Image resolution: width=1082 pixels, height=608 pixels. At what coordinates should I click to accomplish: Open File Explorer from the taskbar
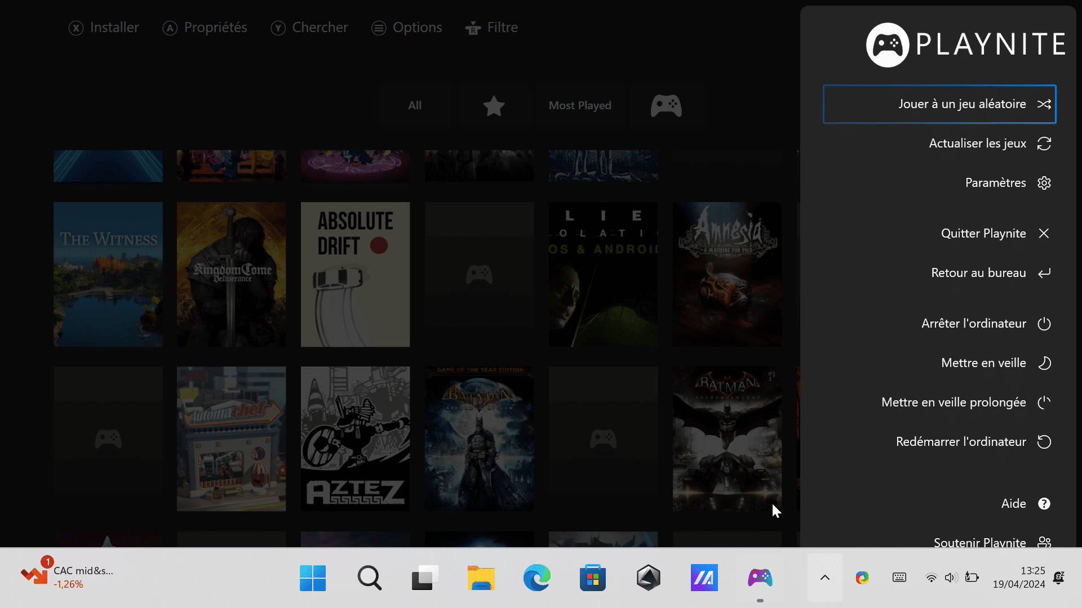pyautogui.click(x=481, y=578)
